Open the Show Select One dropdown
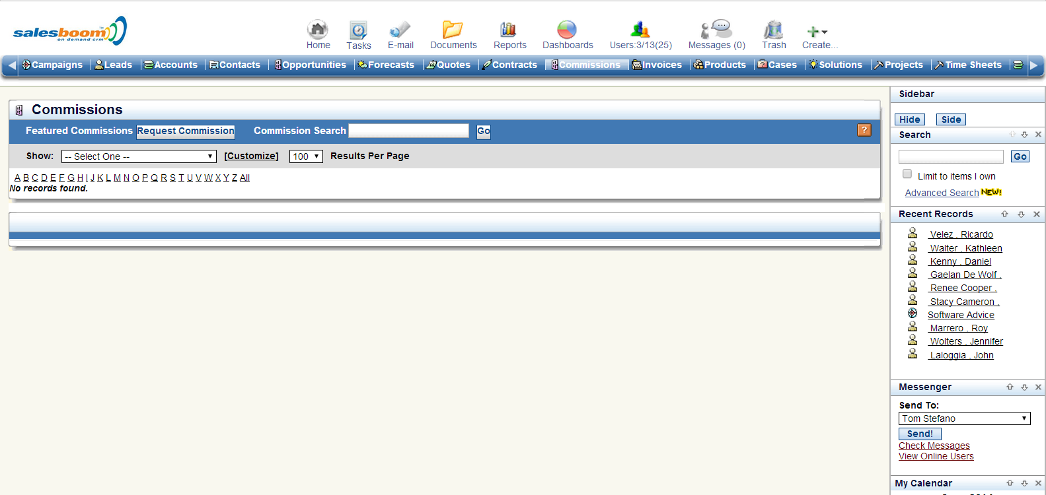 coord(139,156)
